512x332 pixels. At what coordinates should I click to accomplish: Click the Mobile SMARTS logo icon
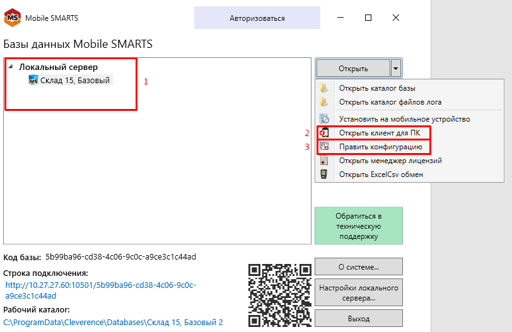(x=13, y=18)
